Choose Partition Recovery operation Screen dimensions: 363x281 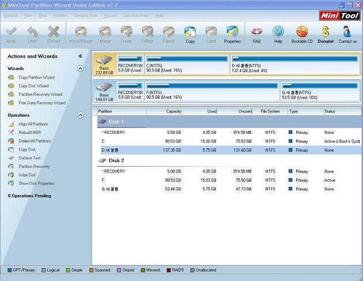34,167
